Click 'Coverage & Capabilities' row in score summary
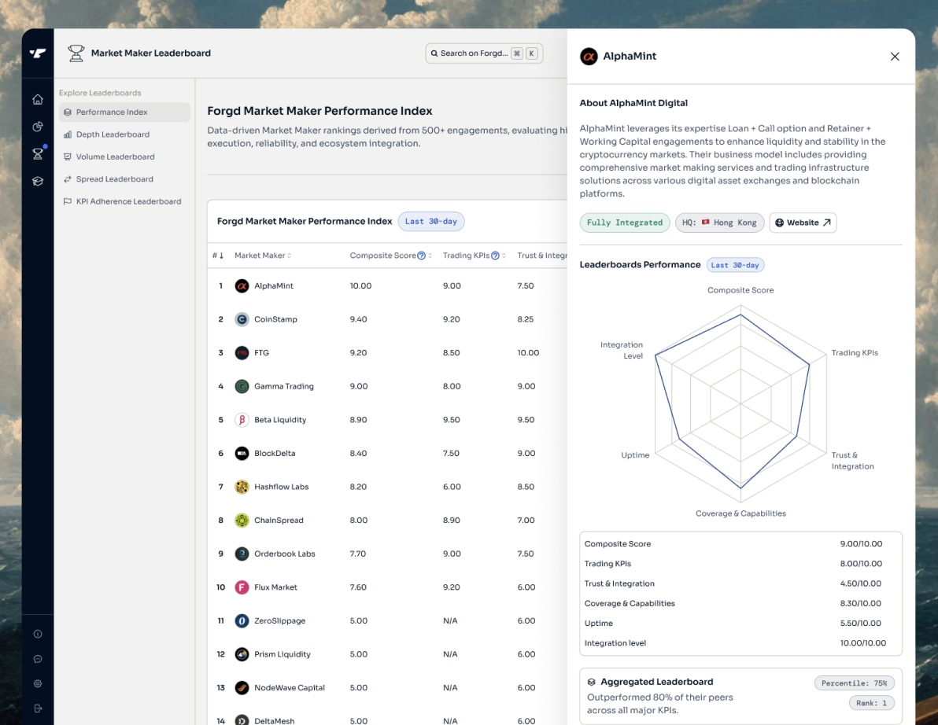Viewport: 938px width, 725px height. (x=740, y=603)
